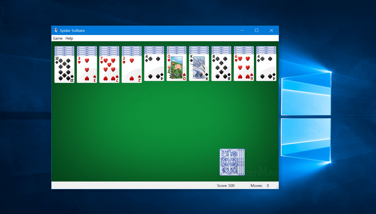Select the Queen of hearts card
376x214 pixels.
pos(176,67)
